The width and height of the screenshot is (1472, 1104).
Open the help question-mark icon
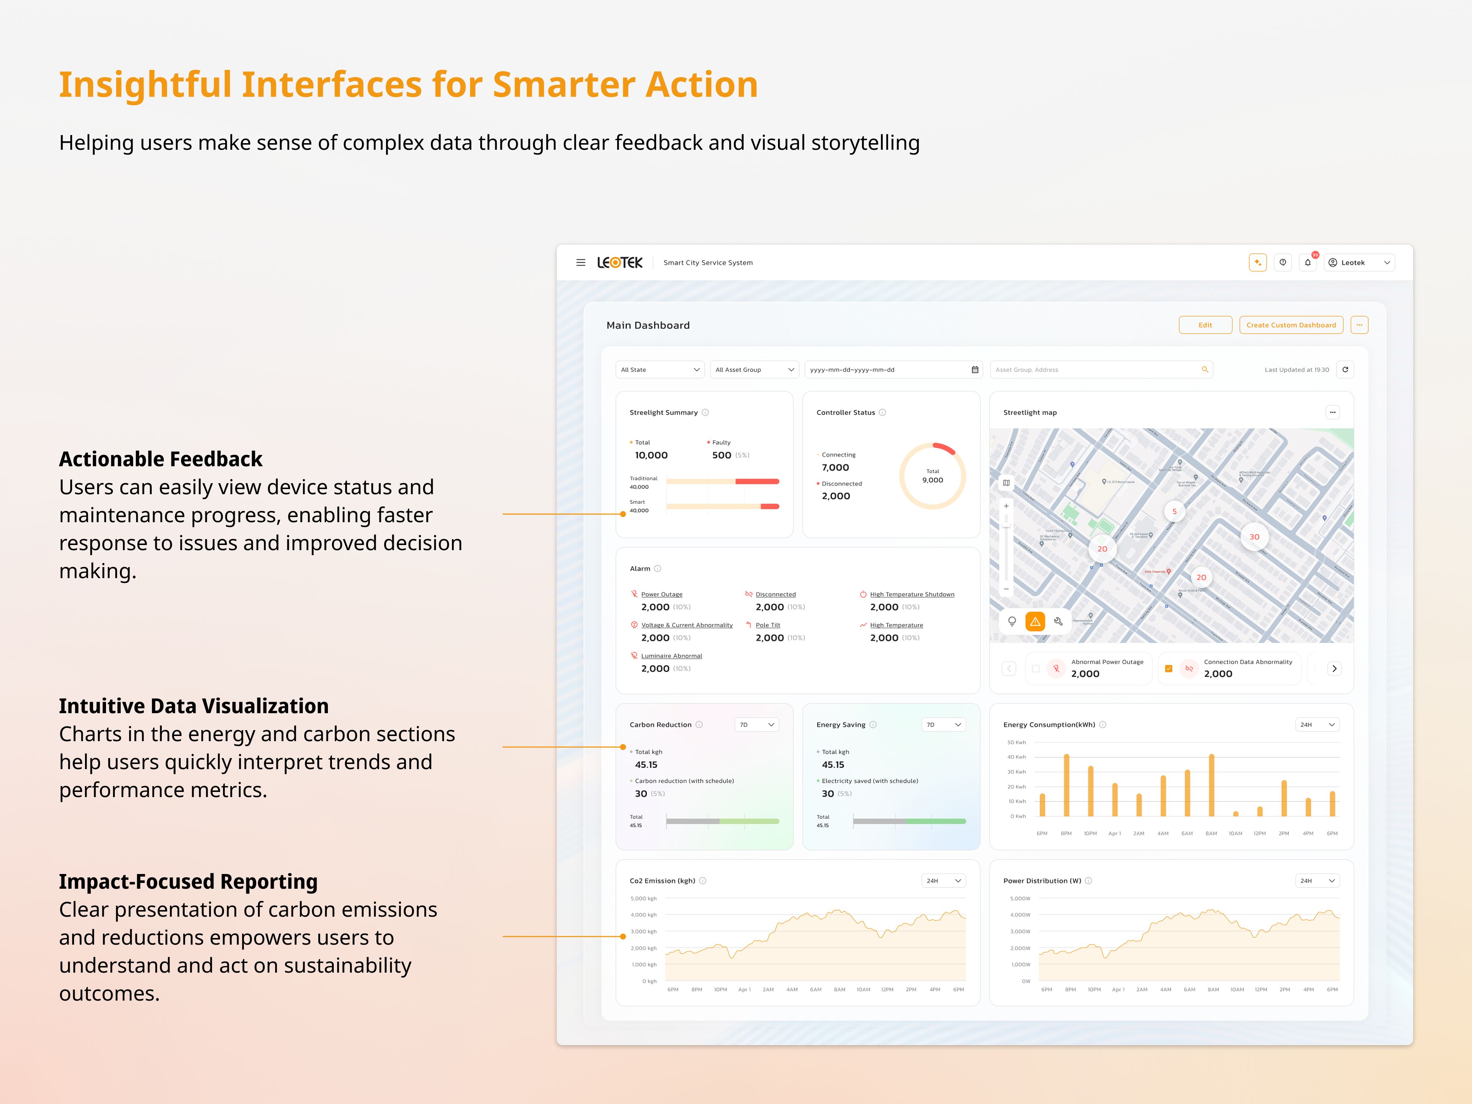click(x=1282, y=263)
